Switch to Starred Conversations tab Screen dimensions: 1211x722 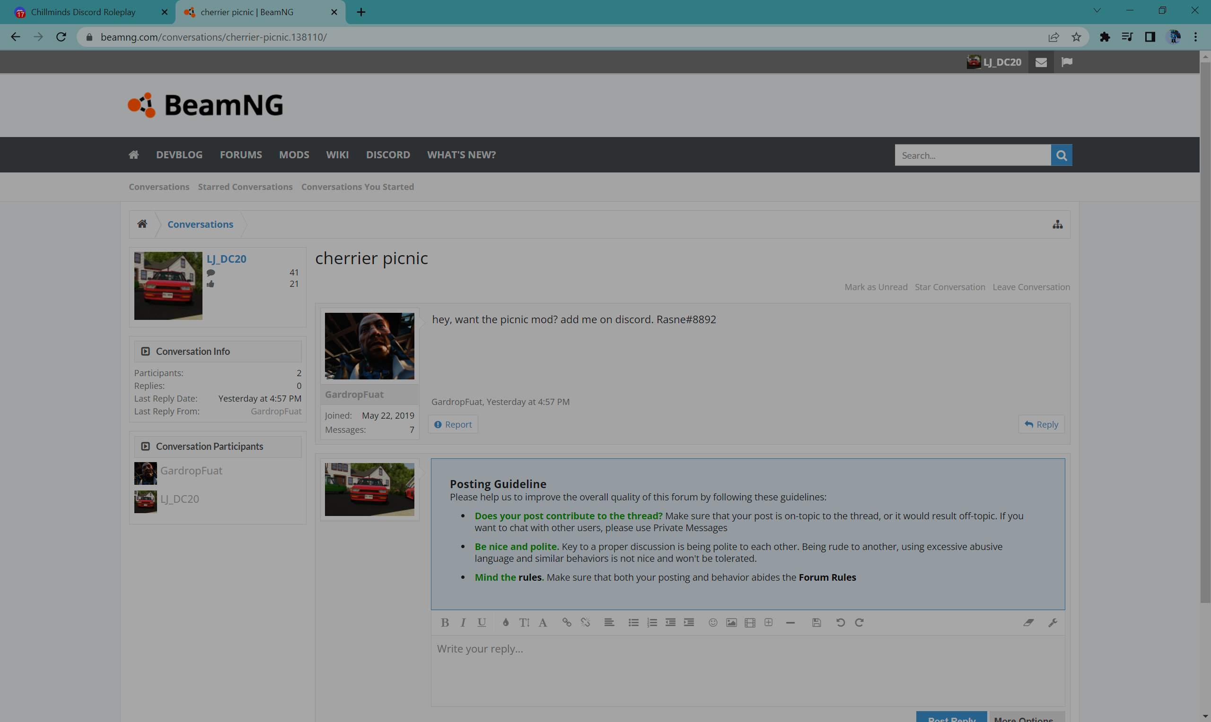click(245, 187)
